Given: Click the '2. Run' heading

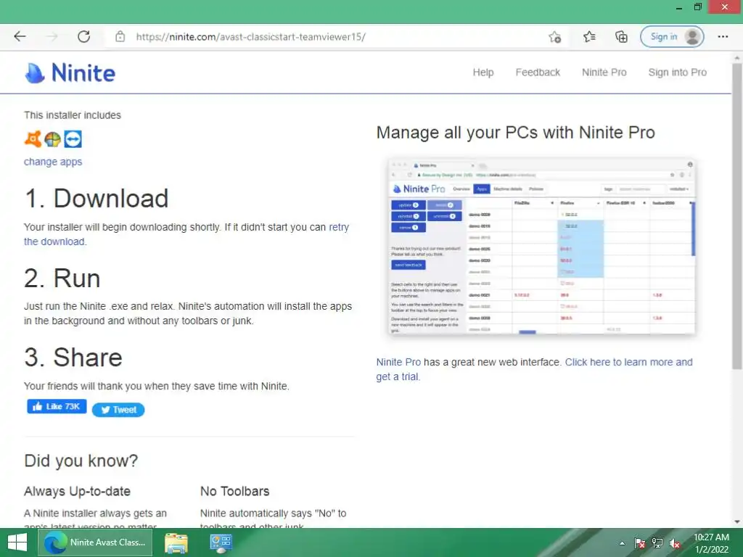Looking at the screenshot, I should [62, 278].
